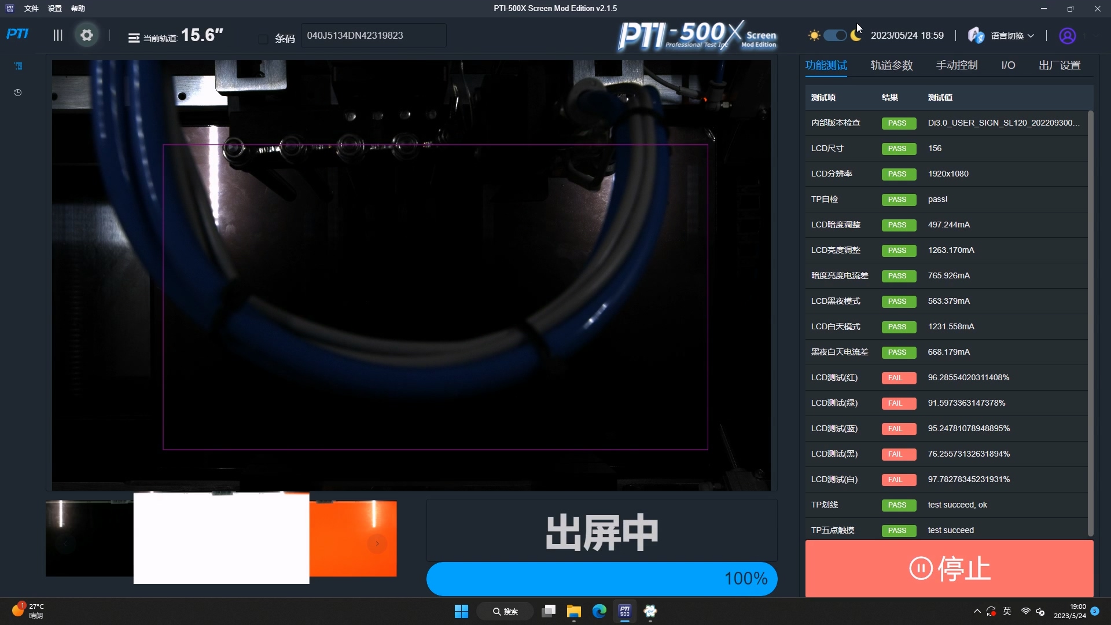1111x625 pixels.
Task: Go to previous thumbnail with left arrow
Action: pyautogui.click(x=65, y=543)
